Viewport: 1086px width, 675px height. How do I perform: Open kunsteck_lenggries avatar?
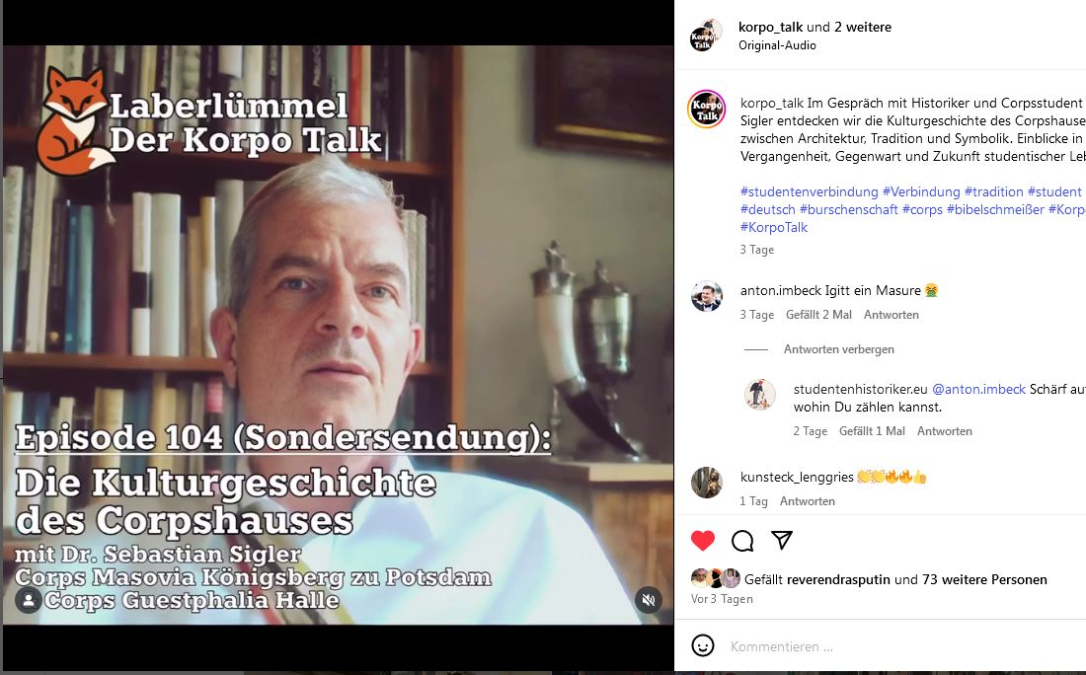[707, 483]
